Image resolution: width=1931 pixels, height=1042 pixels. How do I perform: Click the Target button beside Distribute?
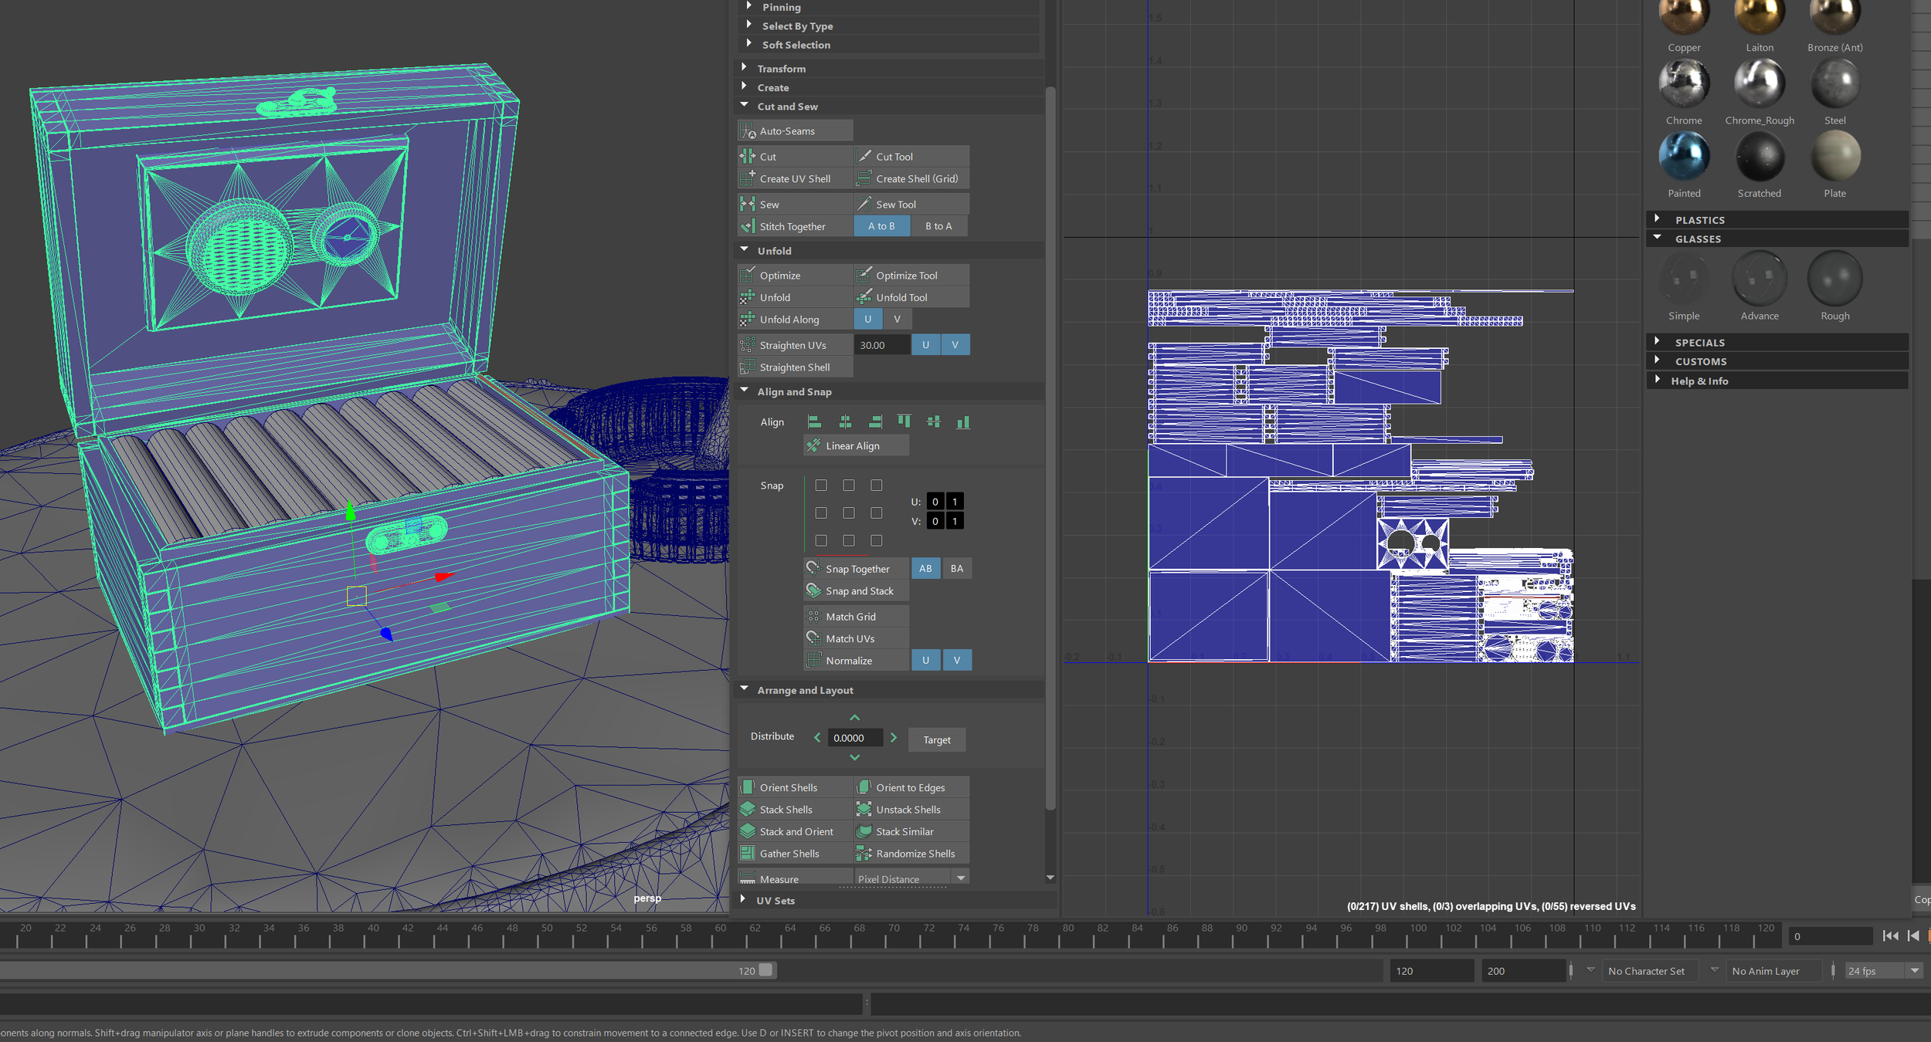(x=936, y=740)
